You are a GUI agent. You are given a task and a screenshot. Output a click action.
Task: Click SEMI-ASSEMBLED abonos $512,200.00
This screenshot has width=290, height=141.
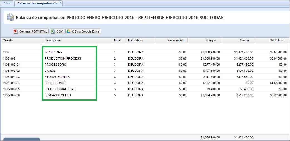245,95
